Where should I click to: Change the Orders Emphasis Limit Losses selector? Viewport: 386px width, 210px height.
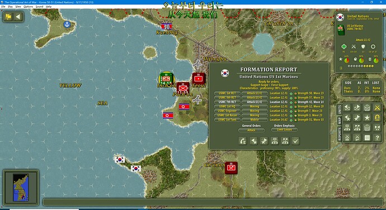point(284,130)
